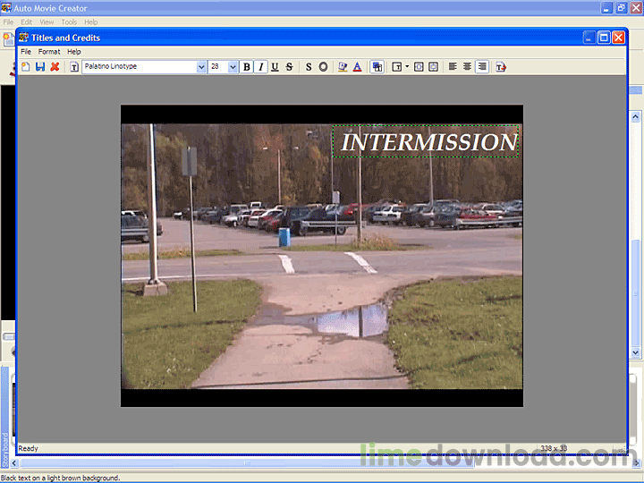644x483 pixels.
Task: Restore down the Auto Movie Creator window
Action: 621,8
